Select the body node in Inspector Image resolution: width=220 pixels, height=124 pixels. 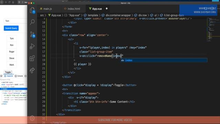tap(14, 89)
